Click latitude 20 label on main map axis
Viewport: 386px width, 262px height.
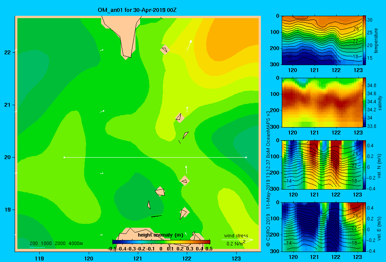[x=8, y=157]
